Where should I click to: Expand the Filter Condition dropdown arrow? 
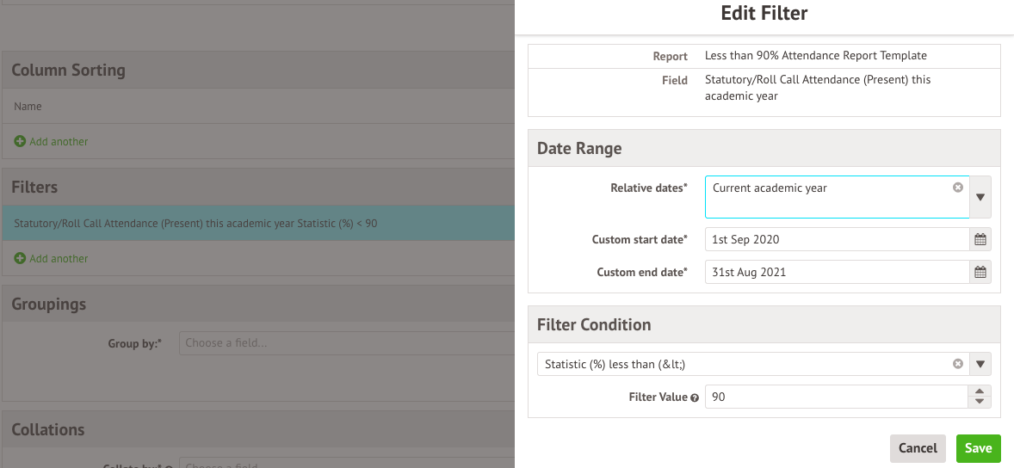tap(980, 364)
